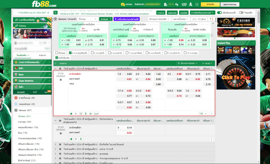This screenshot has height=164, width=270.
Task: Close the featured matches panel
Action: (x=213, y=23)
